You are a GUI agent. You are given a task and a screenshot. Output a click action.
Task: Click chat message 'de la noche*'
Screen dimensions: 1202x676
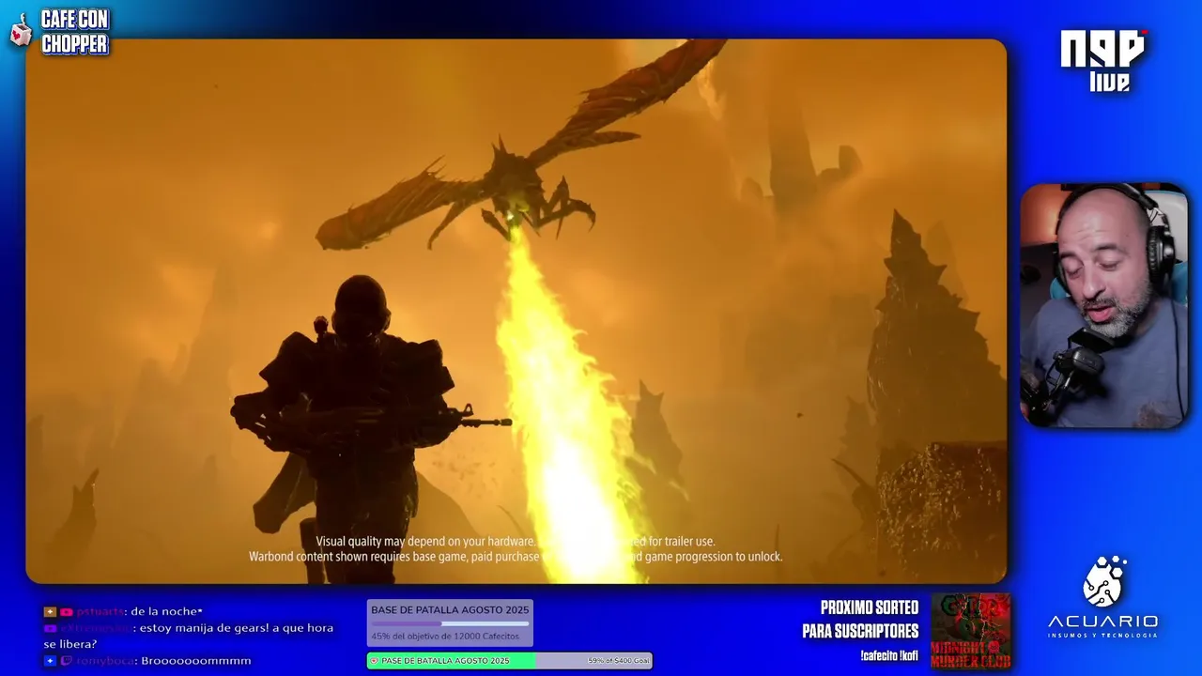pyautogui.click(x=167, y=612)
